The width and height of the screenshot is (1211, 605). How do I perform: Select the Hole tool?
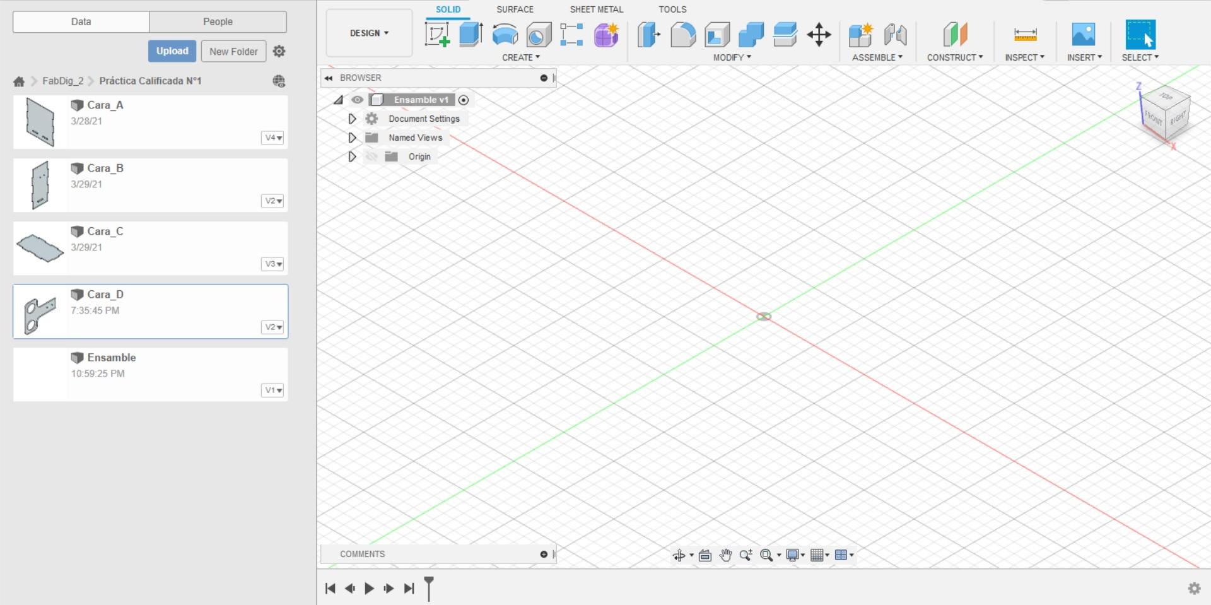[539, 35]
